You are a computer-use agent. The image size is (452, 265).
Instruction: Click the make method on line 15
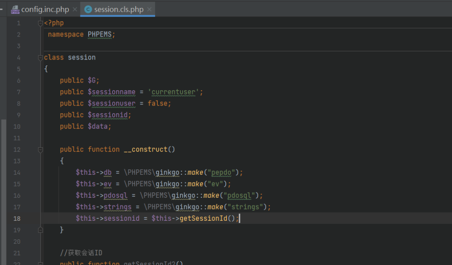pyautogui.click(x=195, y=184)
